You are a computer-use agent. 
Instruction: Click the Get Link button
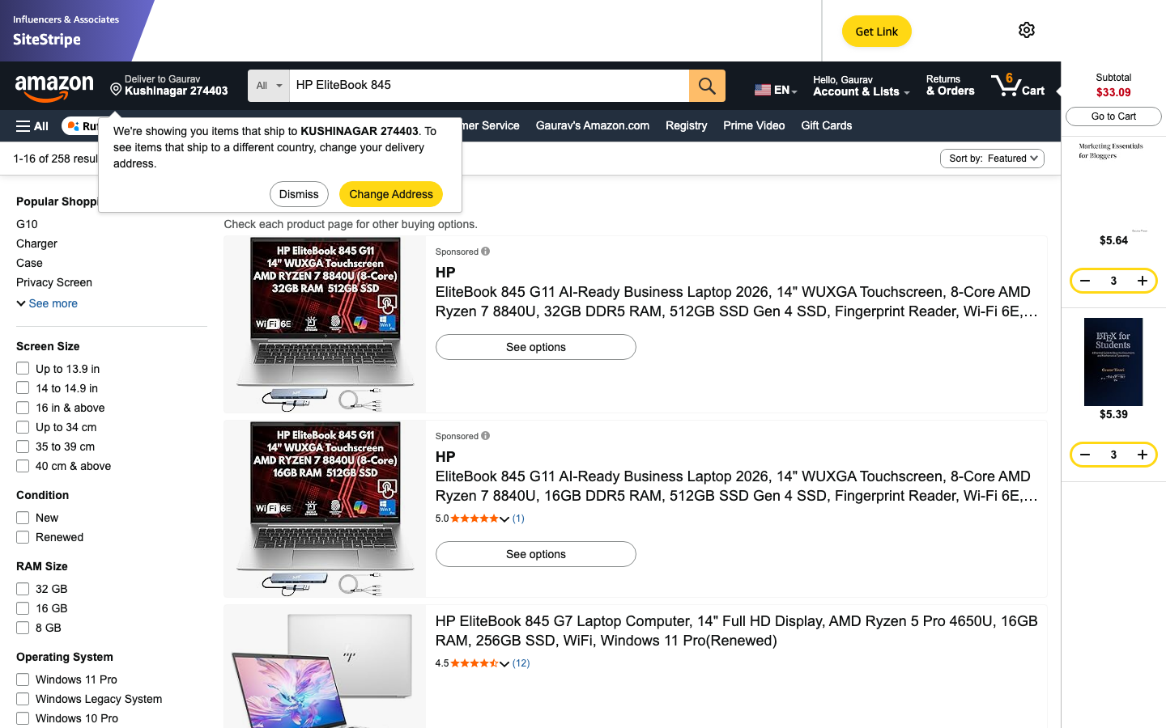pyautogui.click(x=877, y=32)
